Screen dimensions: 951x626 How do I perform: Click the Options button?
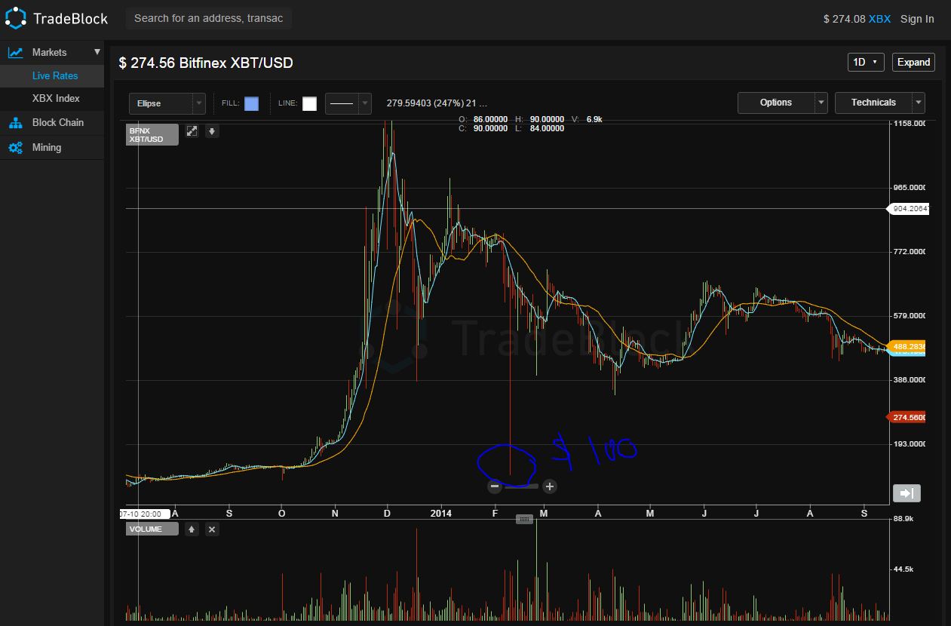click(776, 103)
